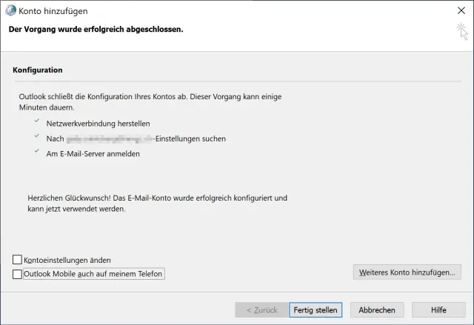Click the cursor sparkle icon at top right

pos(462,31)
